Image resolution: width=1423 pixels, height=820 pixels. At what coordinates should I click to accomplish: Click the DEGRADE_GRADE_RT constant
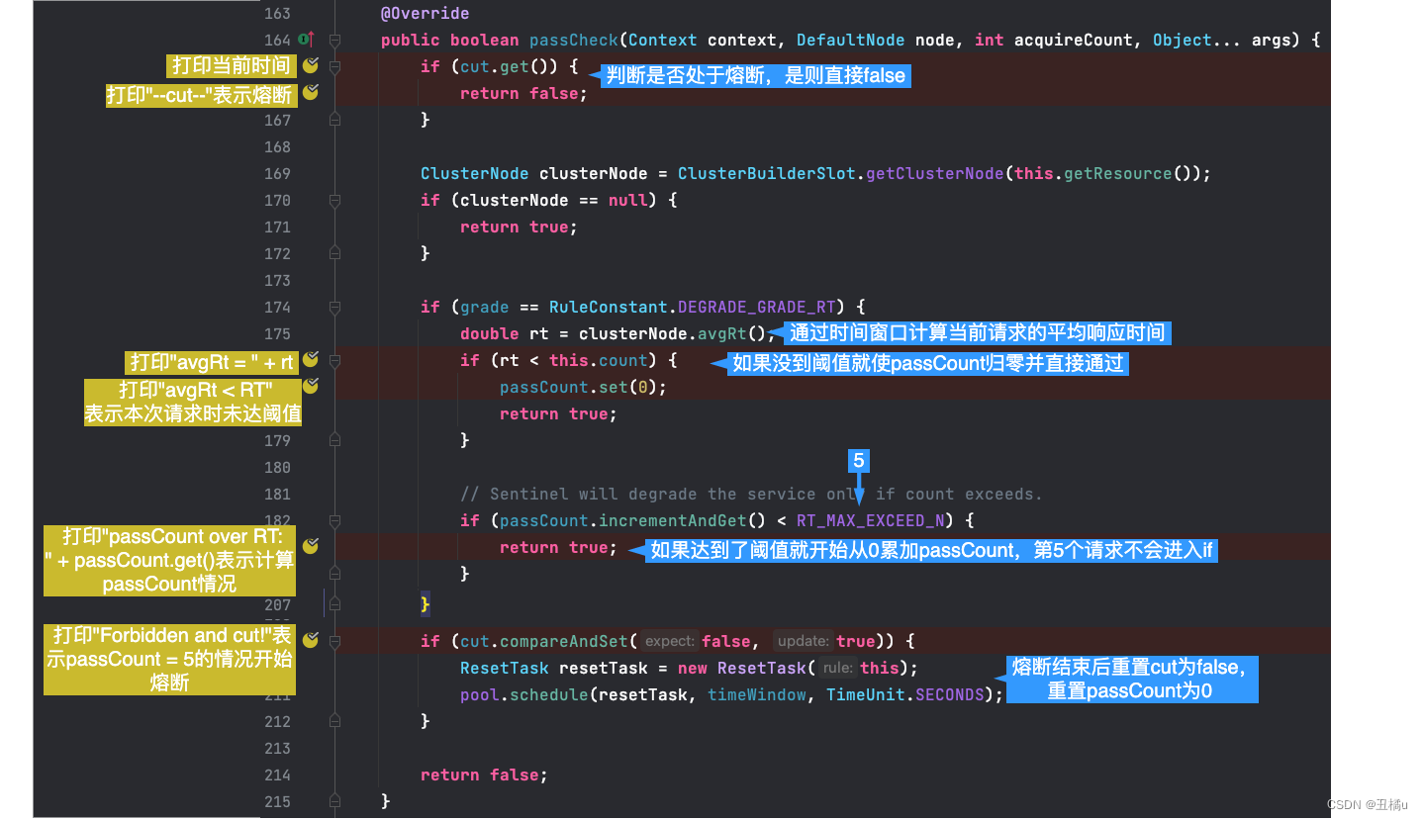click(x=757, y=307)
